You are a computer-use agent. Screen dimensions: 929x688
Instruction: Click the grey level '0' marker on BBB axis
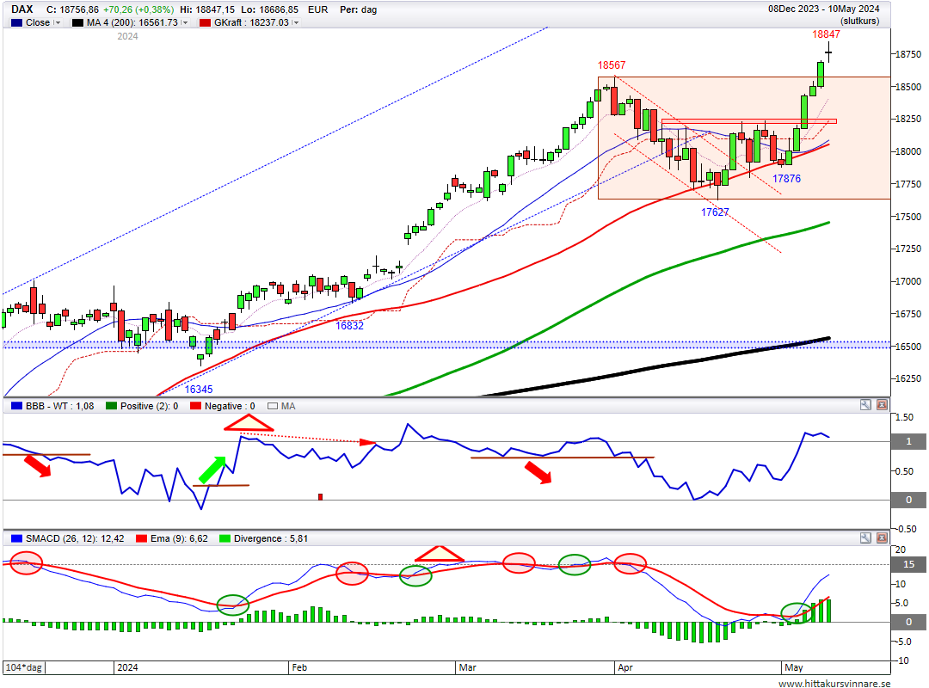(909, 500)
